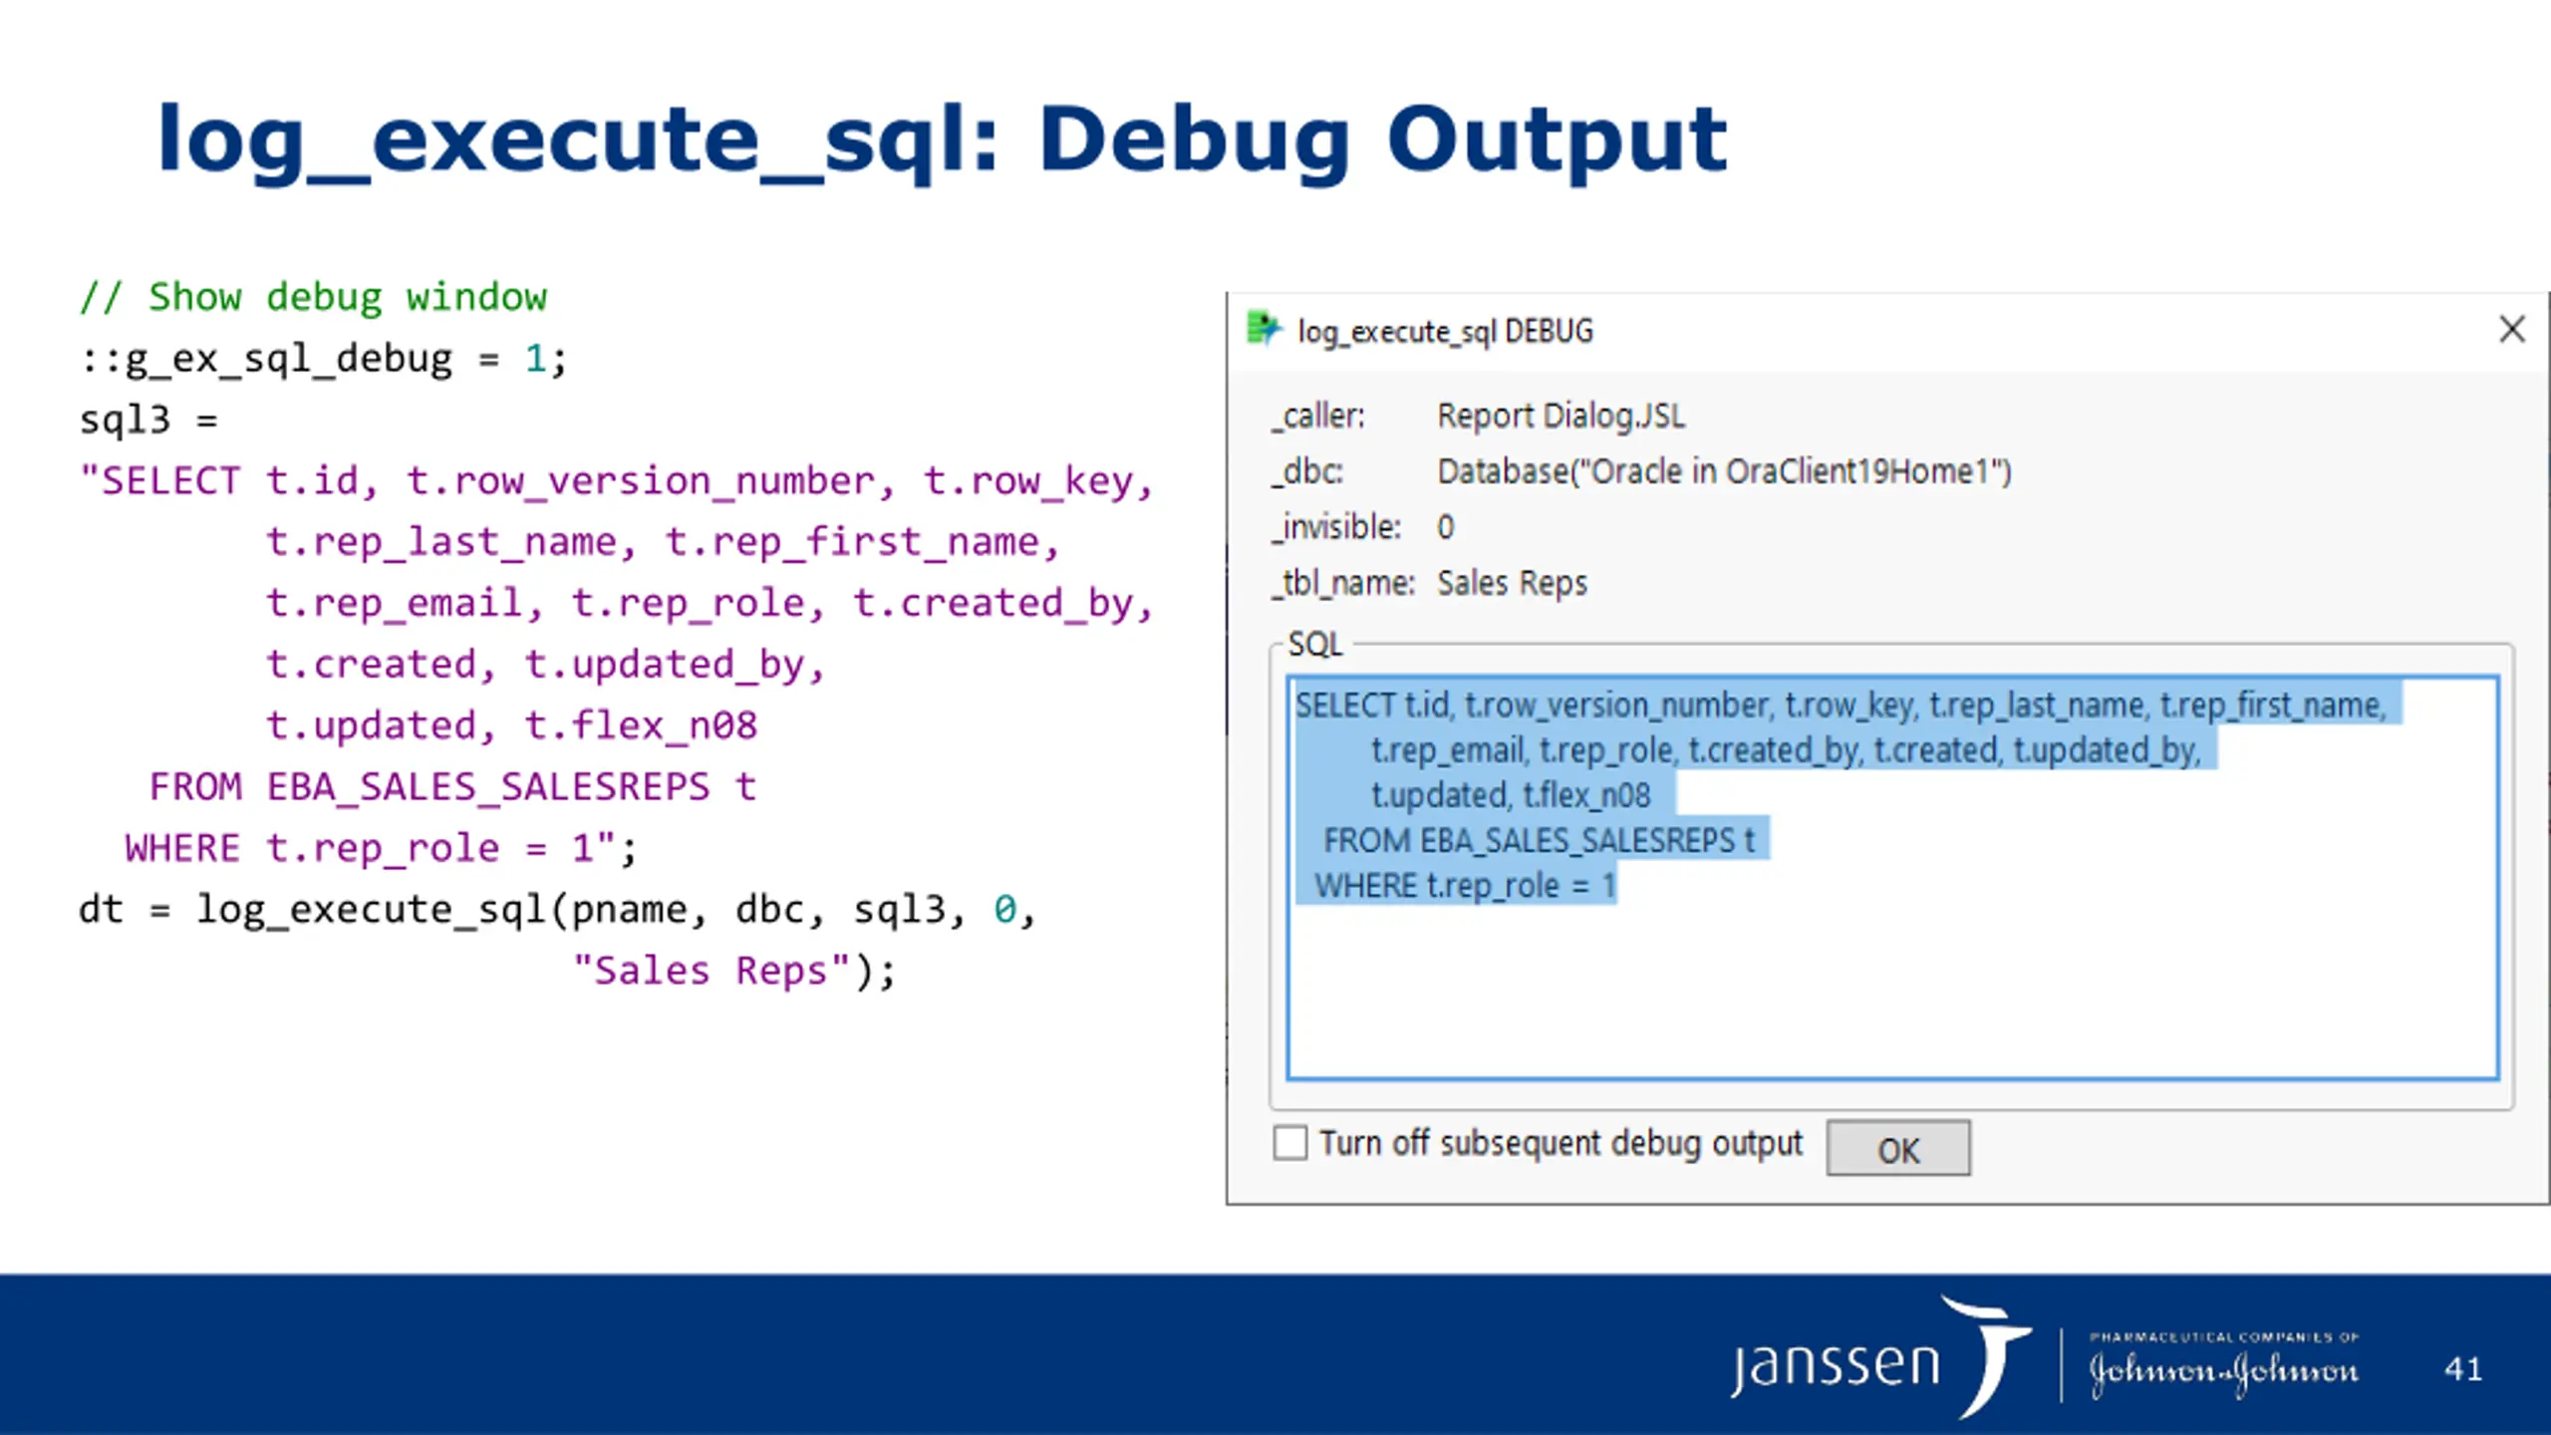Click the '"Sales Reps");' code line
The height and width of the screenshot is (1435, 2551).
pyautogui.click(x=734, y=971)
